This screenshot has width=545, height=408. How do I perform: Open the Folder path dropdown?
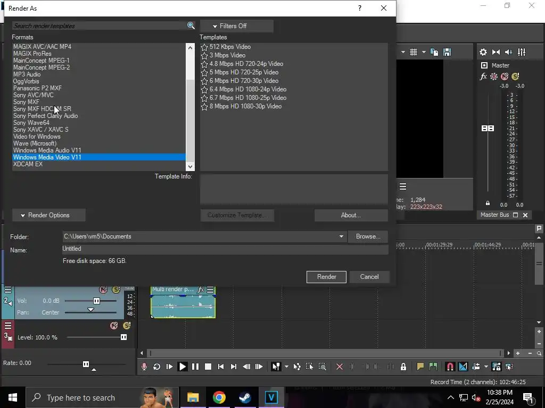click(341, 236)
